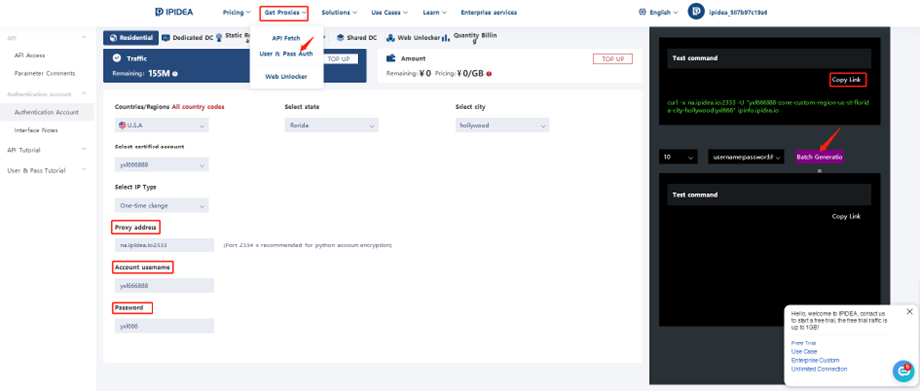The height and width of the screenshot is (391, 920).
Task: Open the Use Cases menu
Action: pos(389,12)
